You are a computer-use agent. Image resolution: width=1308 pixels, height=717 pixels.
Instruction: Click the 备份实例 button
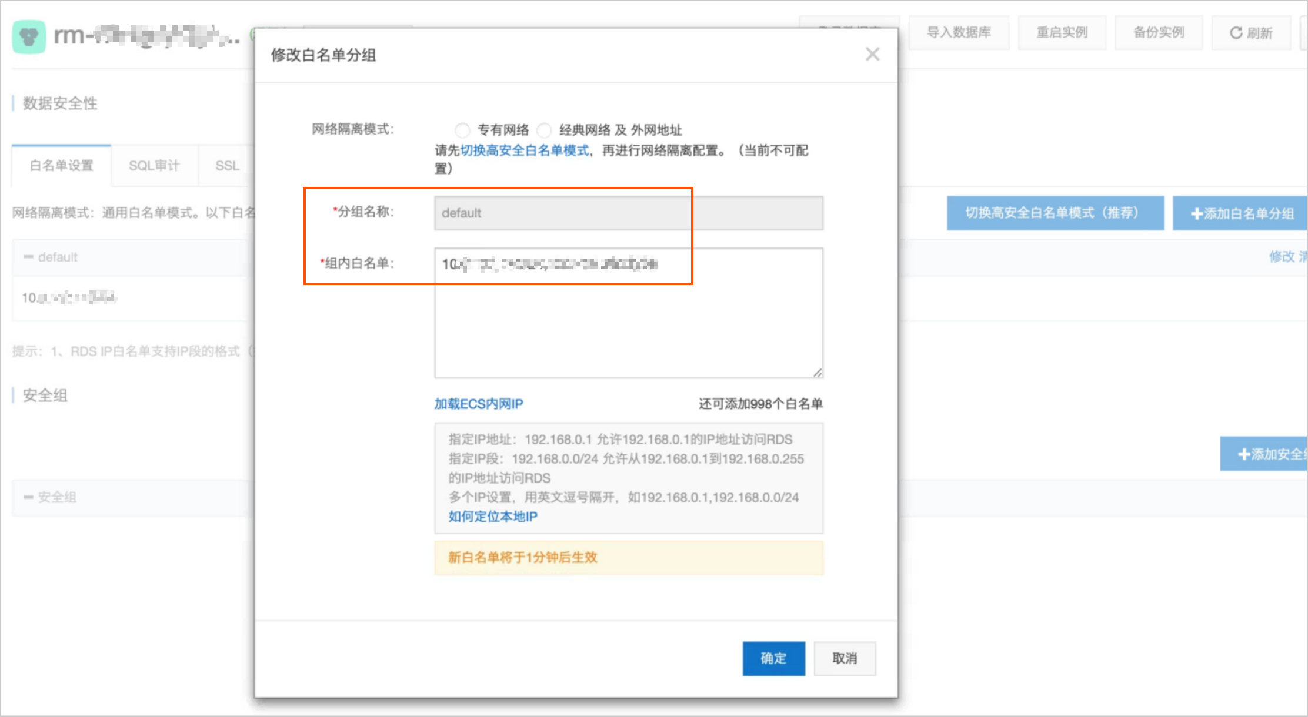pyautogui.click(x=1159, y=32)
